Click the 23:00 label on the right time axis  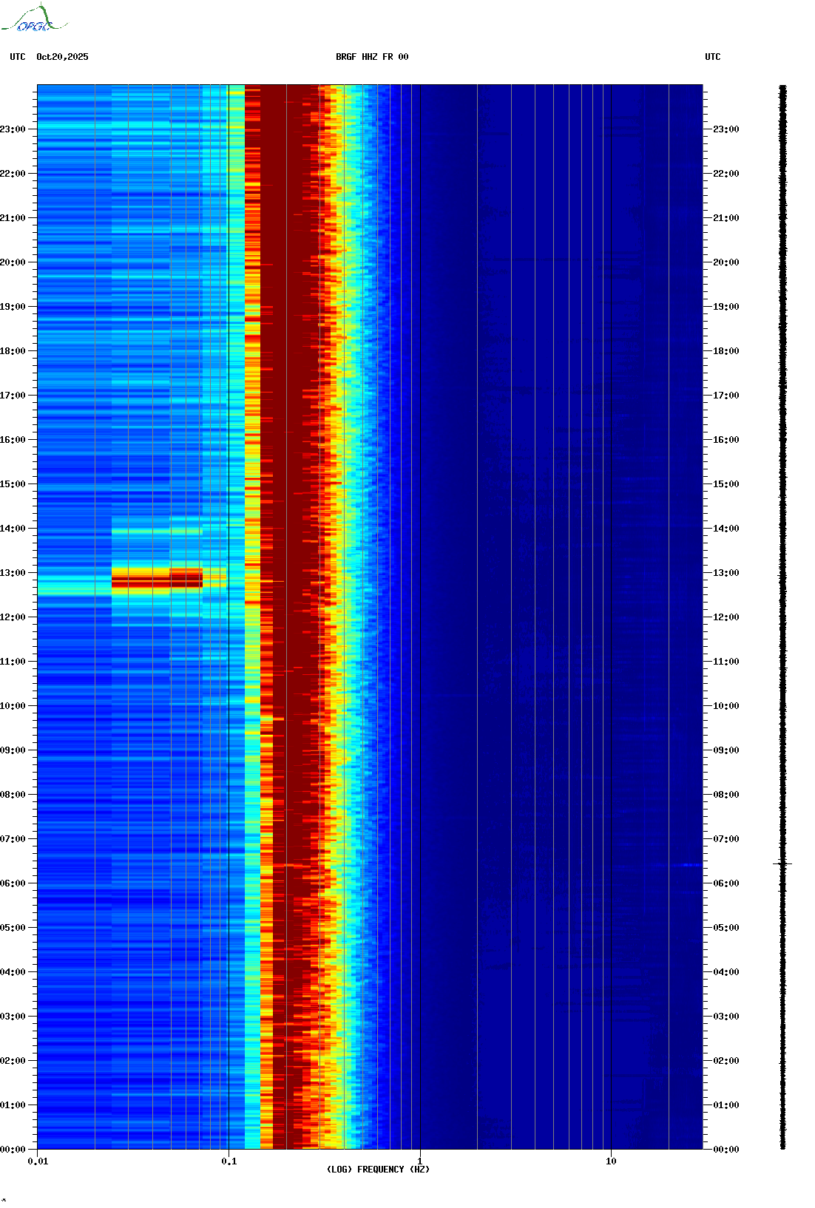[x=726, y=129]
